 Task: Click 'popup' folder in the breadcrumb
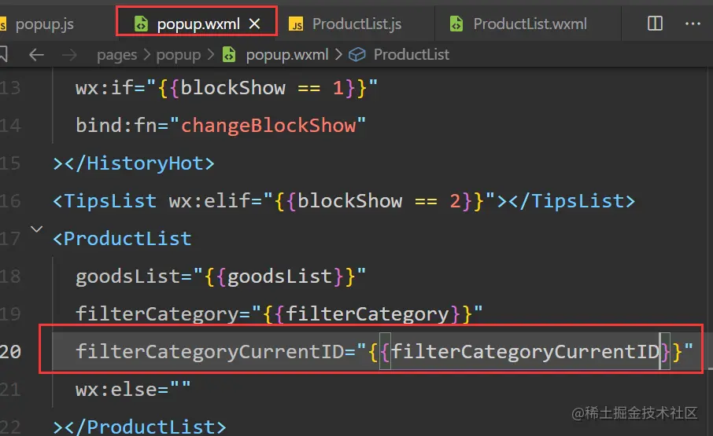(178, 55)
